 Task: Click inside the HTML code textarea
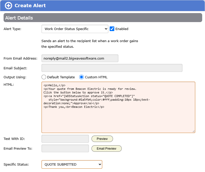click(118, 107)
